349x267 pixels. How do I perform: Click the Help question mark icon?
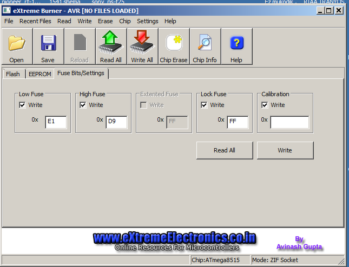point(236,43)
